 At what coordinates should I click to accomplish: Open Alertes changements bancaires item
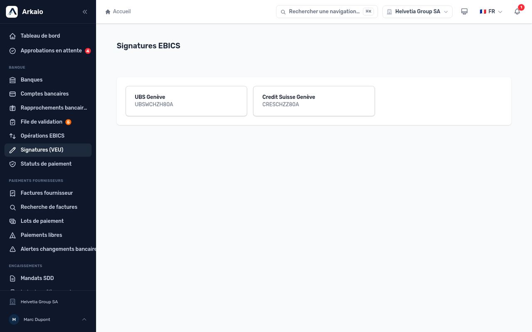(48, 249)
